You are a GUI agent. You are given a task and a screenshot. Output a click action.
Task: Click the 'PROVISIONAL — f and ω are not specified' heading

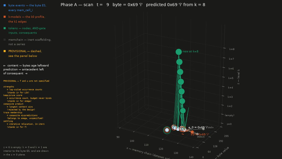coord(26,81)
